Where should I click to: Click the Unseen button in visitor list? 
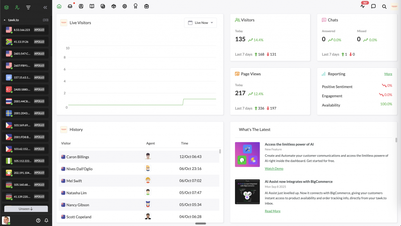pyautogui.click(x=26, y=209)
